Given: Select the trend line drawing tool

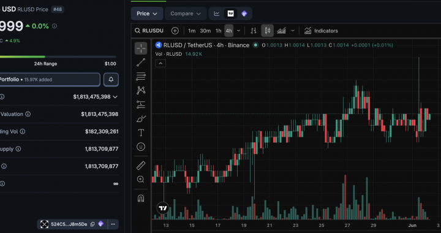Looking at the screenshot, I should click(x=141, y=63).
